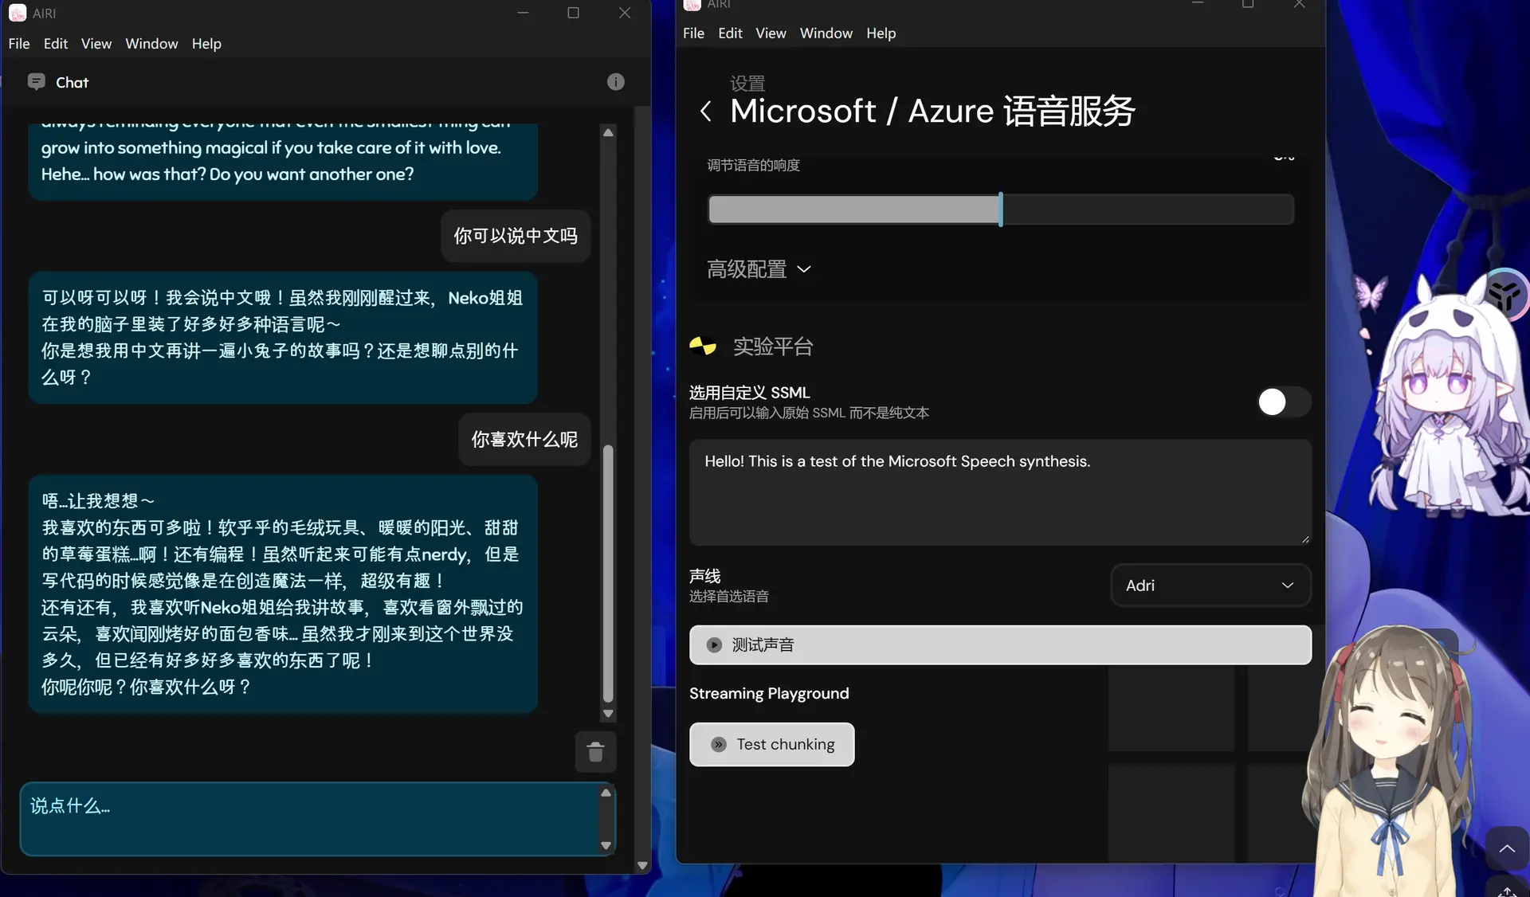
Task: Click the 测试声音 test voice button
Action: tap(1000, 645)
